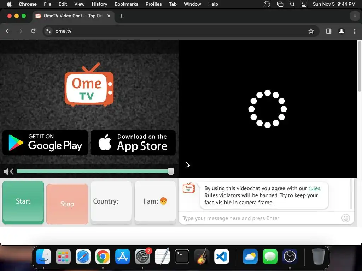This screenshot has height=271, width=362.
Task: Open the Help menu
Action: [x=213, y=4]
